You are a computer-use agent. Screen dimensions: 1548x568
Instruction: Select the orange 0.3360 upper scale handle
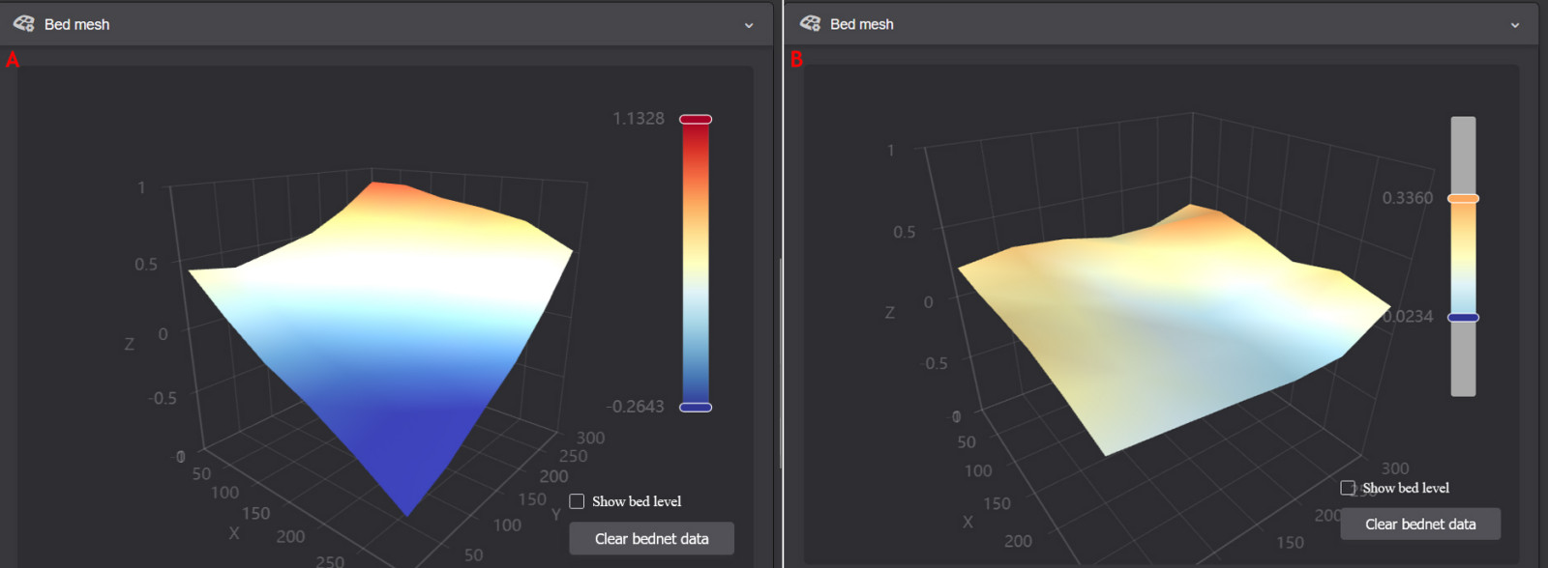[x=1463, y=198]
